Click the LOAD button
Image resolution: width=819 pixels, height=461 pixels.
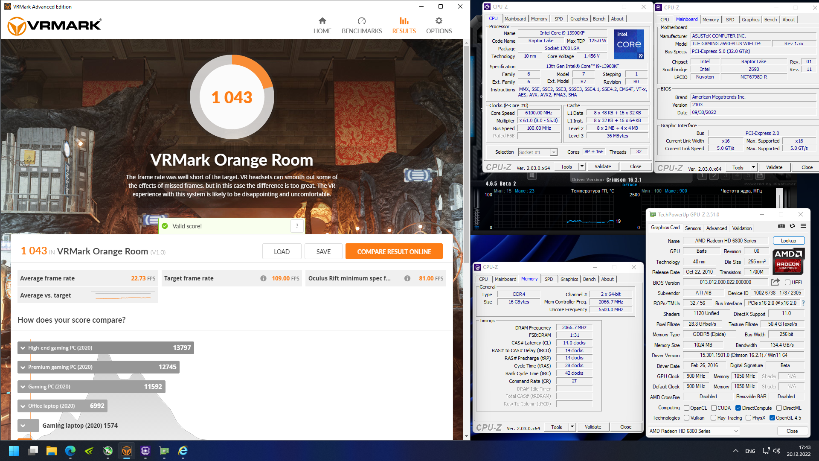pos(282,252)
